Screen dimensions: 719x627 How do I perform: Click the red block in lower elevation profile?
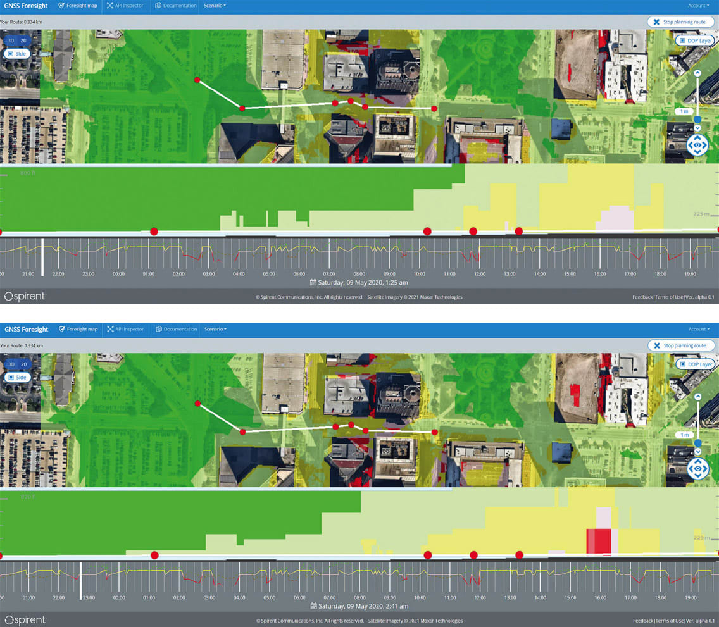click(x=599, y=542)
